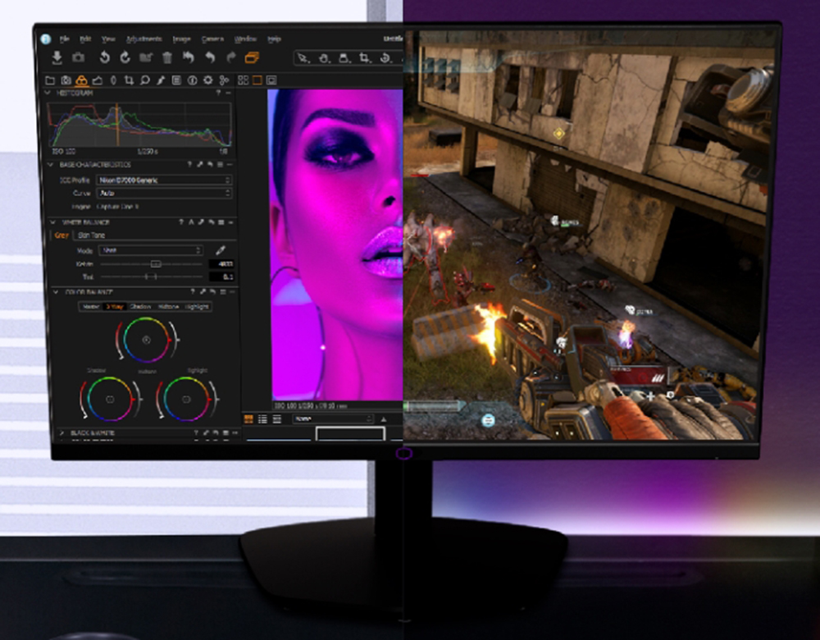Viewport: 820px width, 640px height.
Task: Click the trash delete icon in toolbar
Action: pos(167,57)
